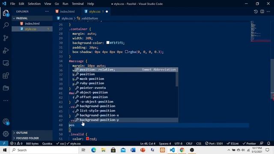Split the editor to the right
274x154 pixels.
click(262, 12)
